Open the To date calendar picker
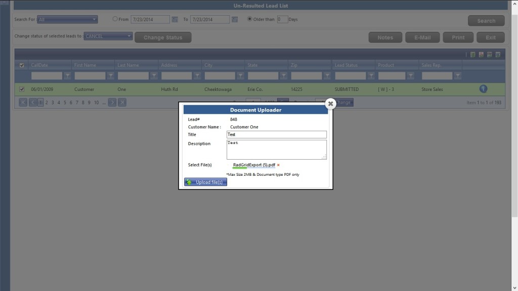Screen dimensions: 518x291 pyautogui.click(x=235, y=20)
